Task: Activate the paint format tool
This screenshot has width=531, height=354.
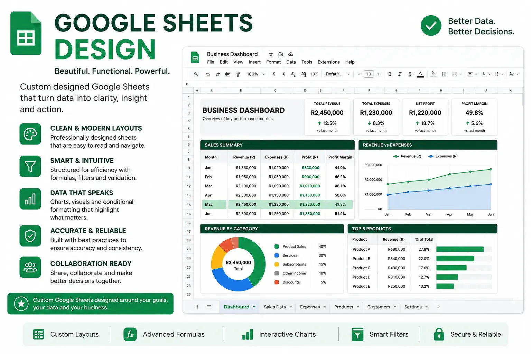Action: coord(238,74)
